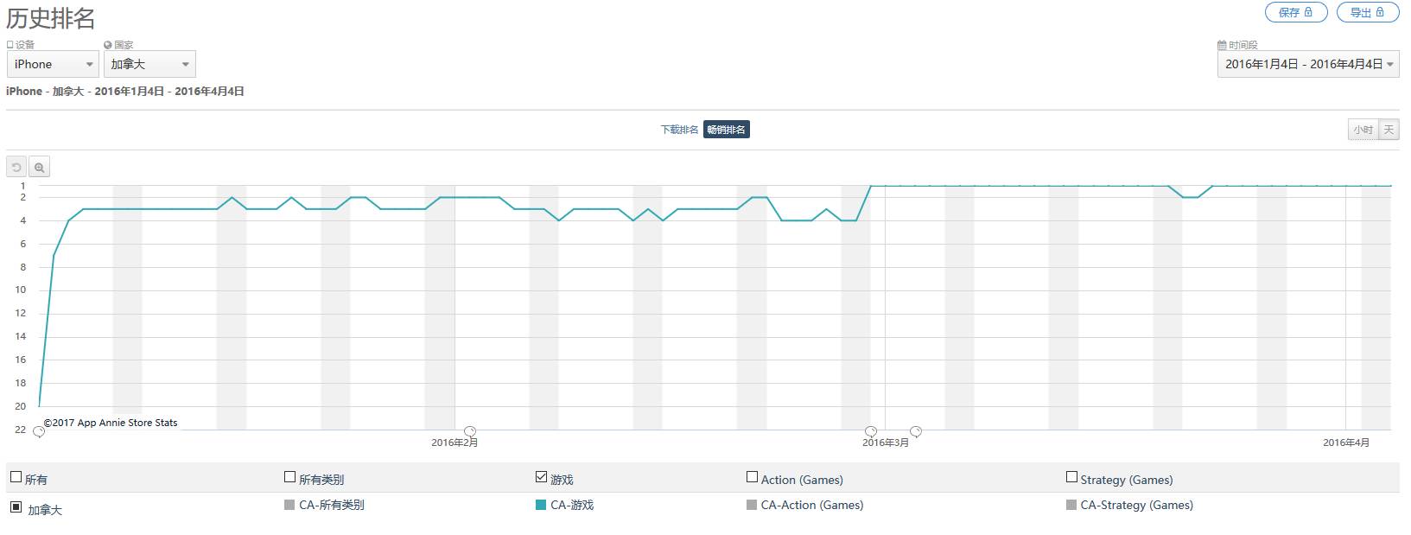Switch to the 下载排名 tab

(x=679, y=130)
